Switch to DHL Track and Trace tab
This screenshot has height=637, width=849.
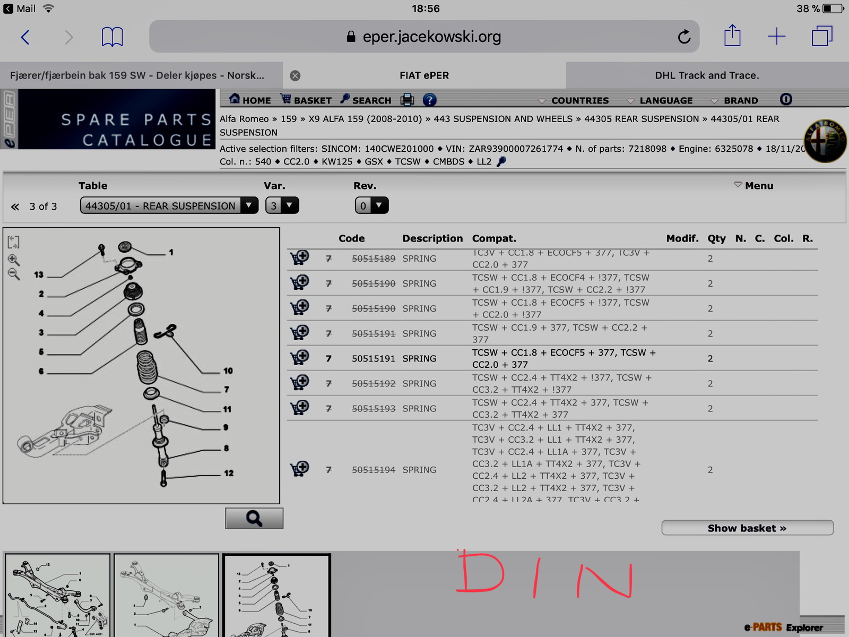707,75
